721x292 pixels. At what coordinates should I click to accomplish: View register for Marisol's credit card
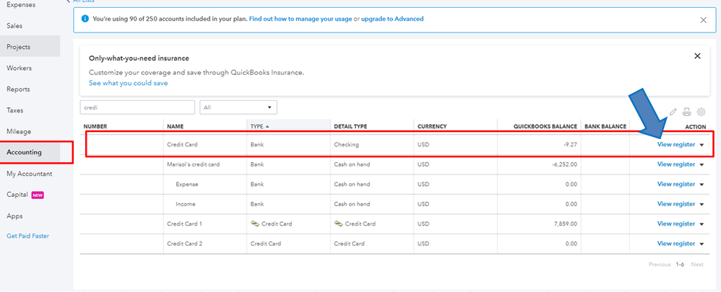tap(676, 164)
